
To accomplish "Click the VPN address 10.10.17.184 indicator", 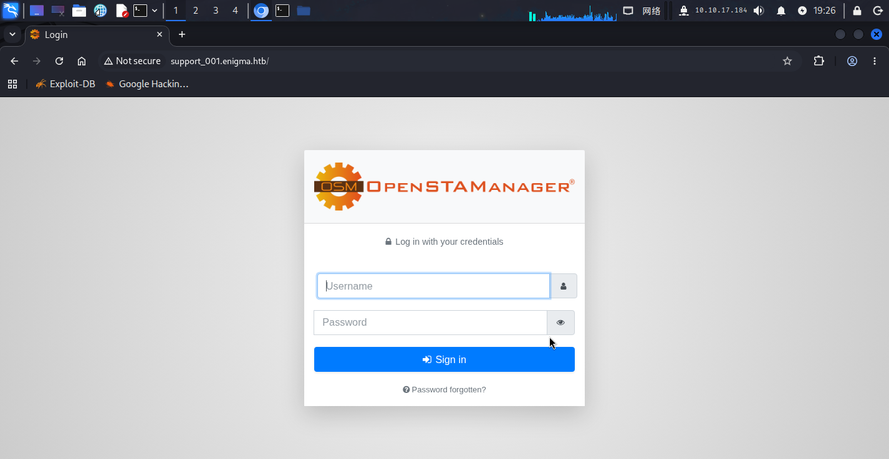I will pyautogui.click(x=721, y=11).
